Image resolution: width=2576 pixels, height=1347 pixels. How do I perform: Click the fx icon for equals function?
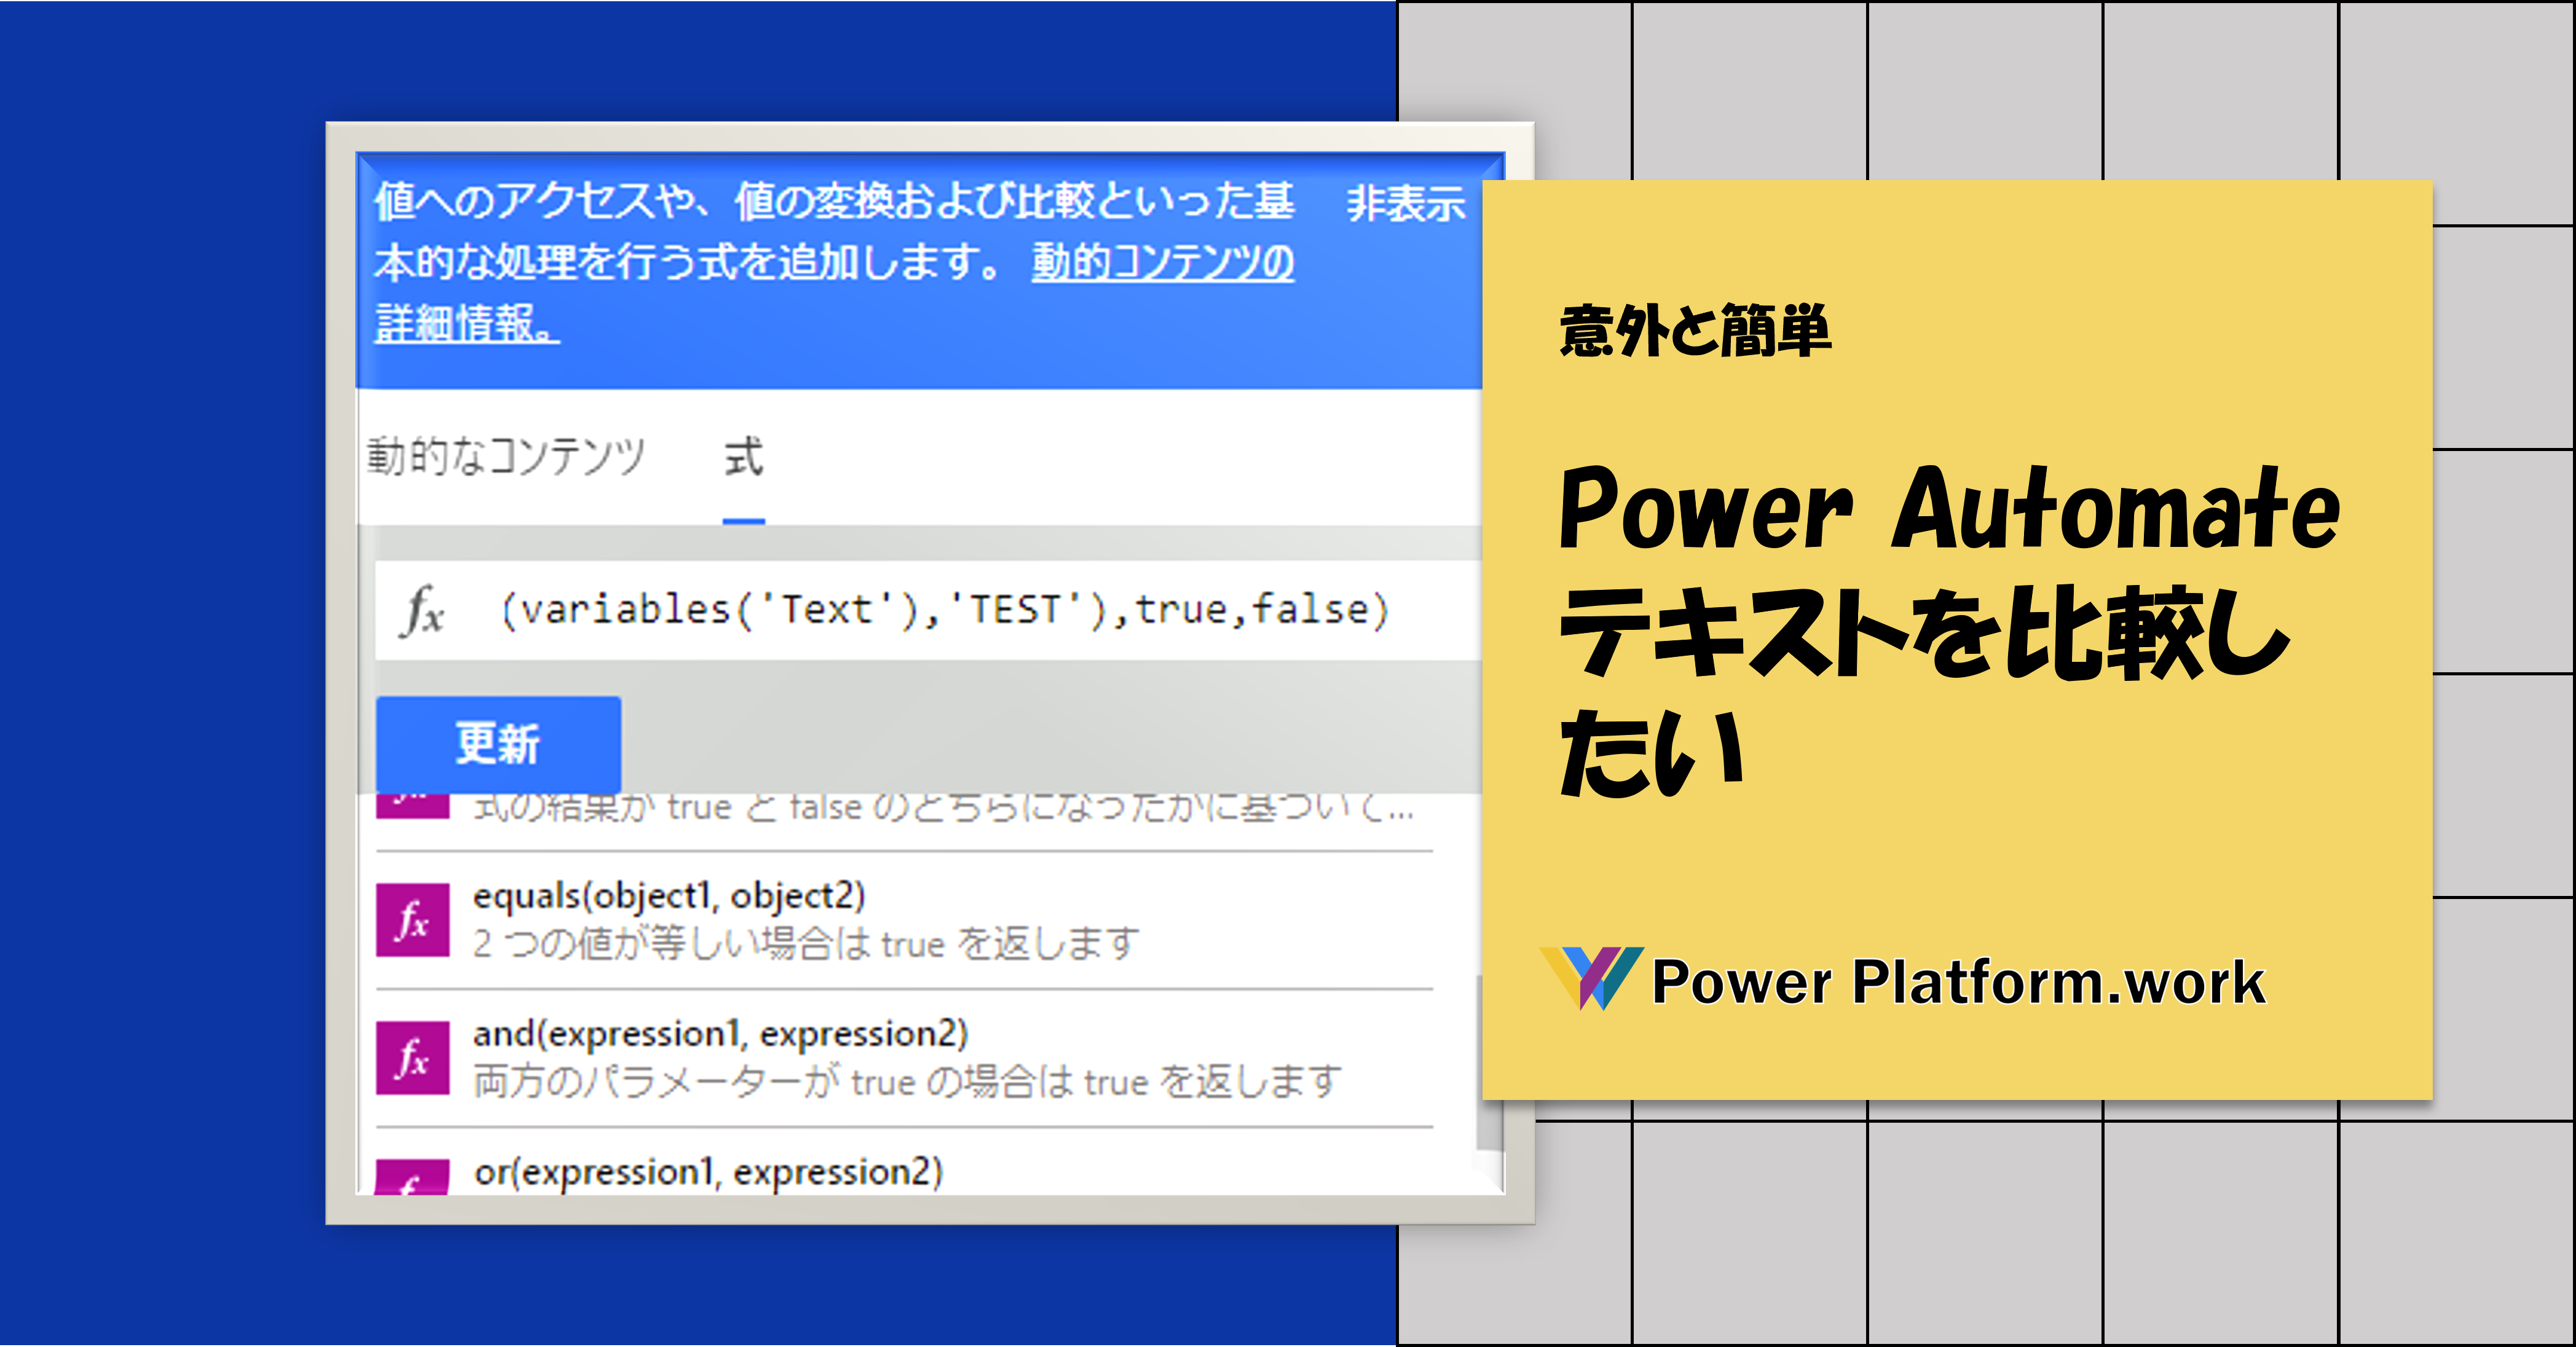pyautogui.click(x=412, y=921)
